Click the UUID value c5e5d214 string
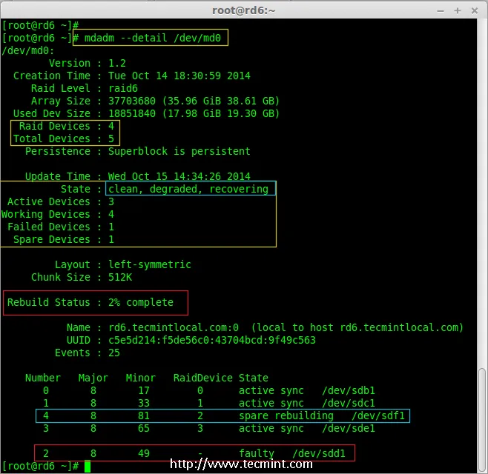488x474 pixels. (x=212, y=340)
